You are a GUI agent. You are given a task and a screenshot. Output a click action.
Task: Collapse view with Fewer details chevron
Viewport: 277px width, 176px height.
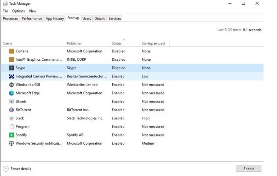coord(6,169)
